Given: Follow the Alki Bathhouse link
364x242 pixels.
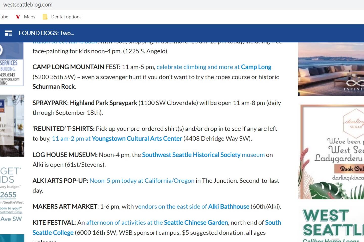Looking at the screenshot, I should tap(229, 207).
